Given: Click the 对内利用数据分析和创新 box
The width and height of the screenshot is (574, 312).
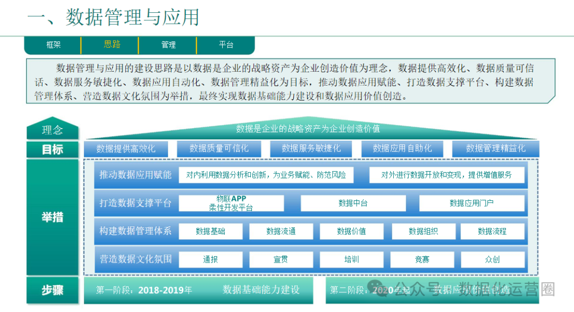Looking at the screenshot, I should point(266,175).
